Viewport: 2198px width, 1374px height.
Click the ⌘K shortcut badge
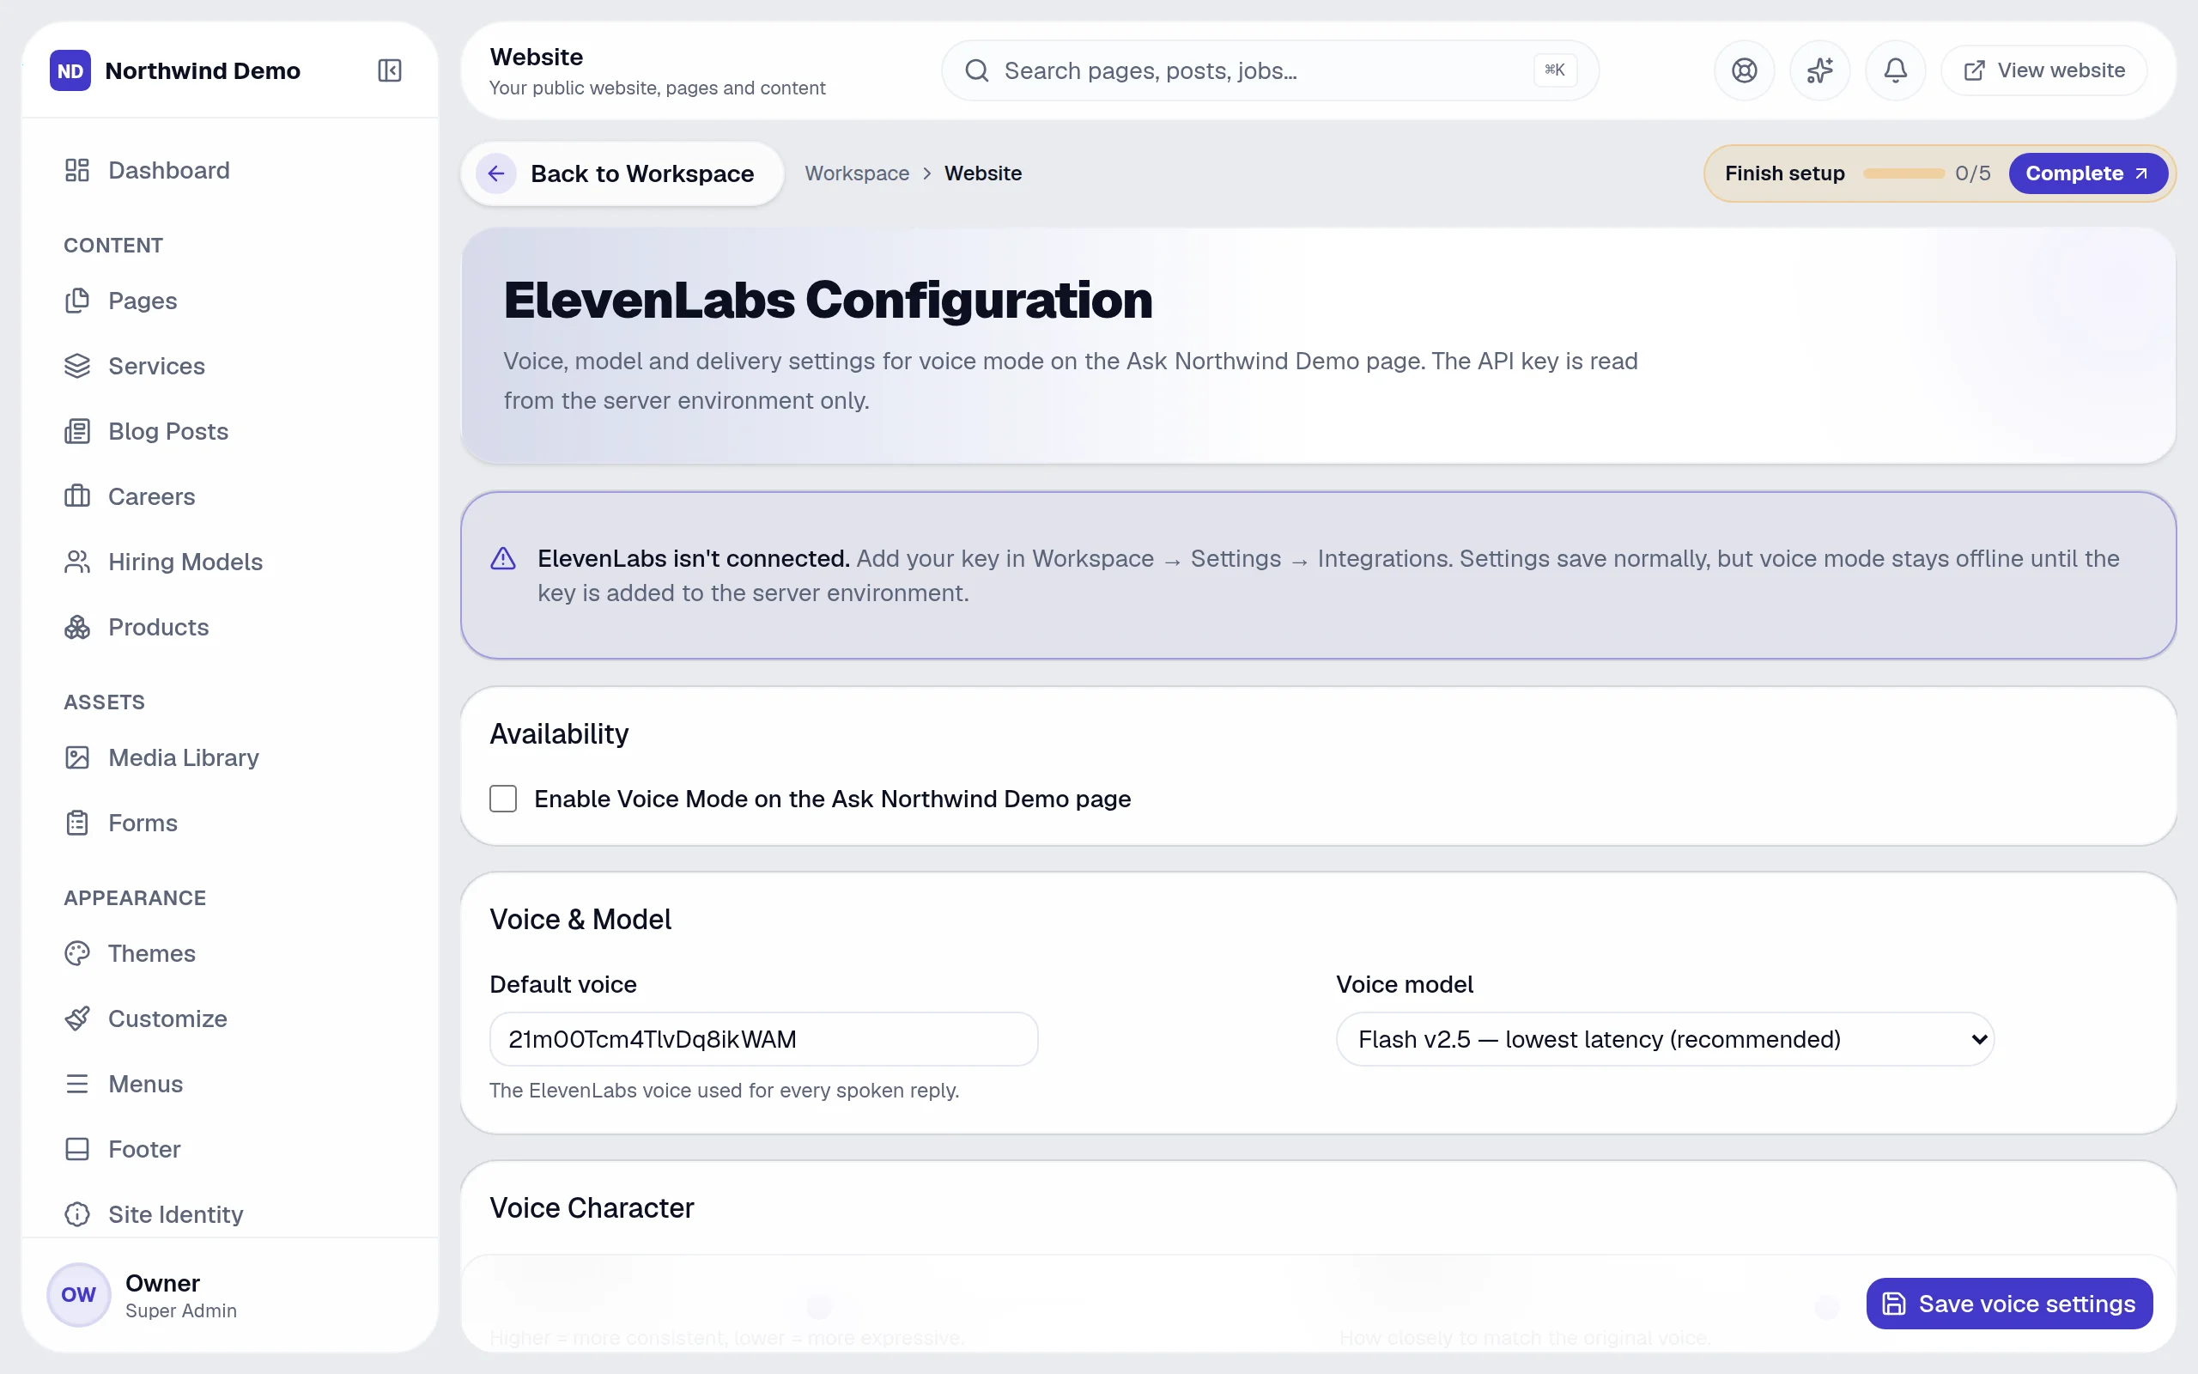pyautogui.click(x=1555, y=70)
